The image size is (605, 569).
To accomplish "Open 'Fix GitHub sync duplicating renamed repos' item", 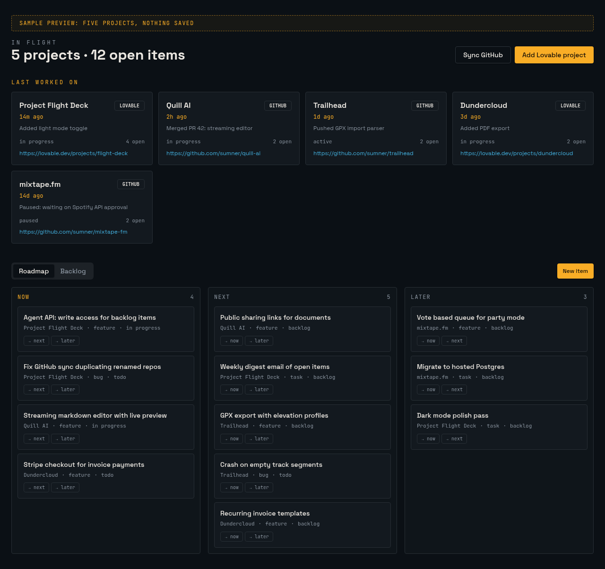I will coord(92,367).
